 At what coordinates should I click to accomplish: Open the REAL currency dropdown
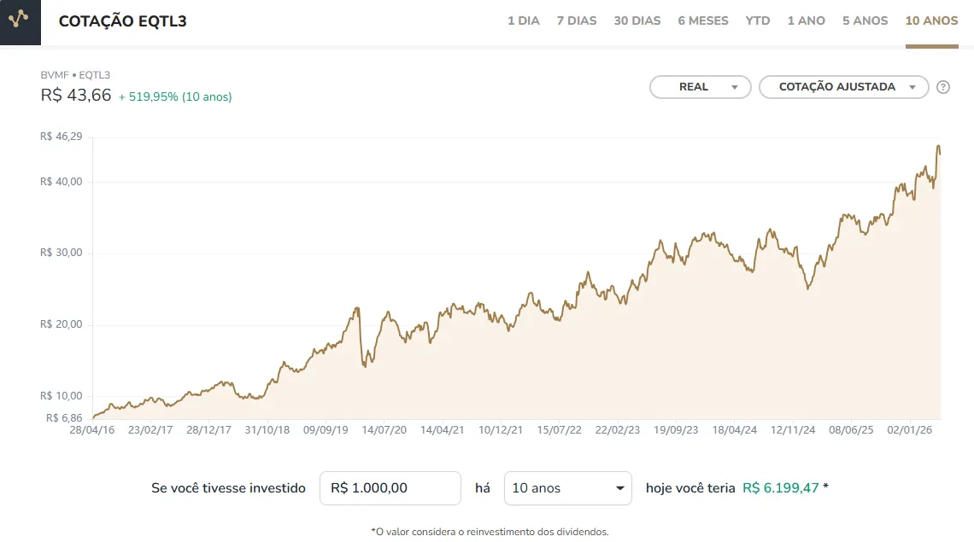[700, 87]
